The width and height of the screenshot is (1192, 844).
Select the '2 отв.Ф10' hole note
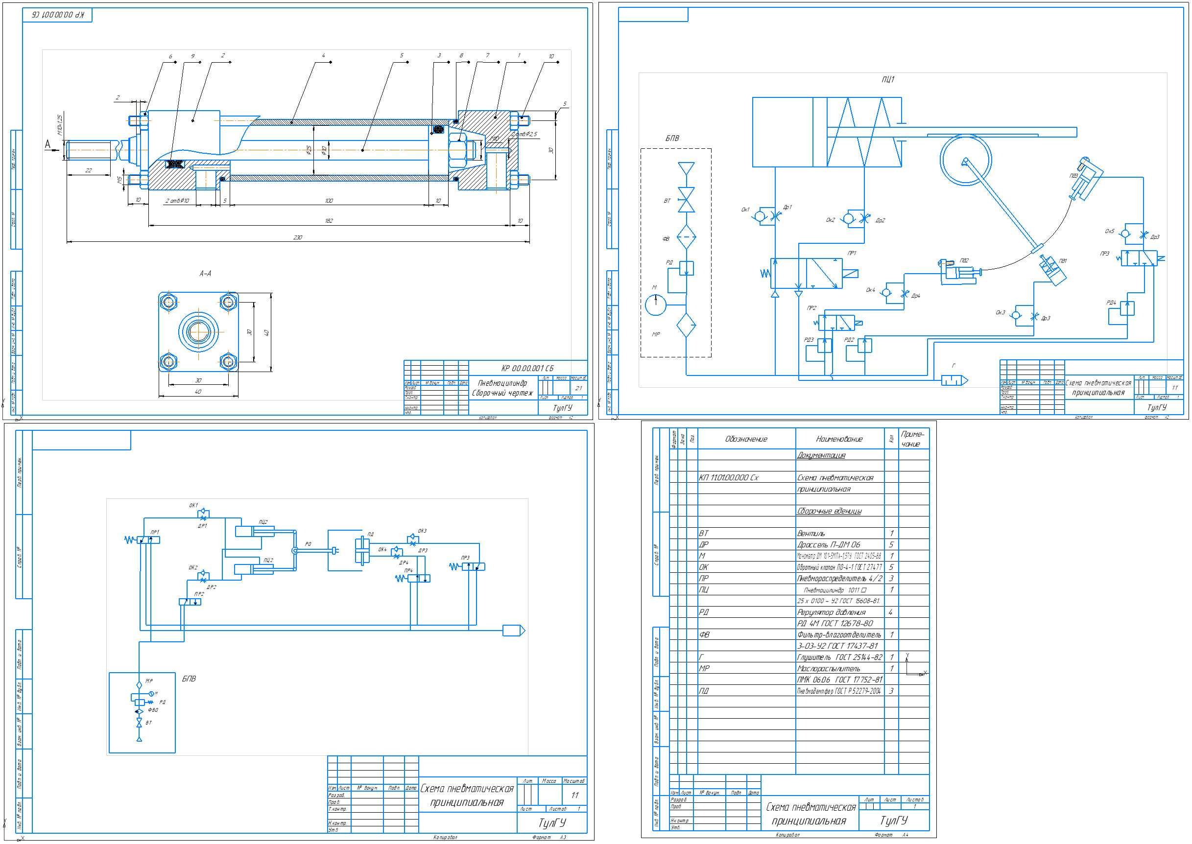177,201
